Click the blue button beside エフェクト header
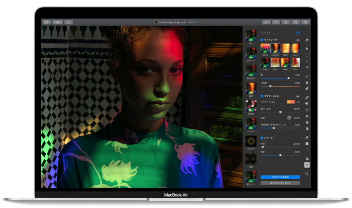352x208 pixels. coord(298,33)
